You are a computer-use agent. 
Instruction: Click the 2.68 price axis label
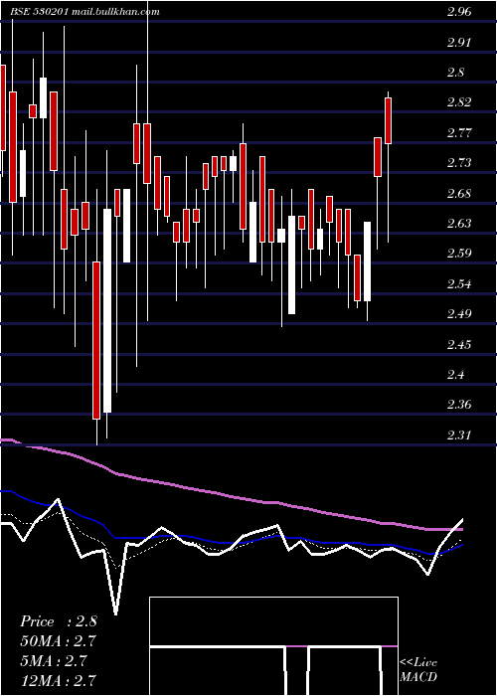tap(459, 194)
